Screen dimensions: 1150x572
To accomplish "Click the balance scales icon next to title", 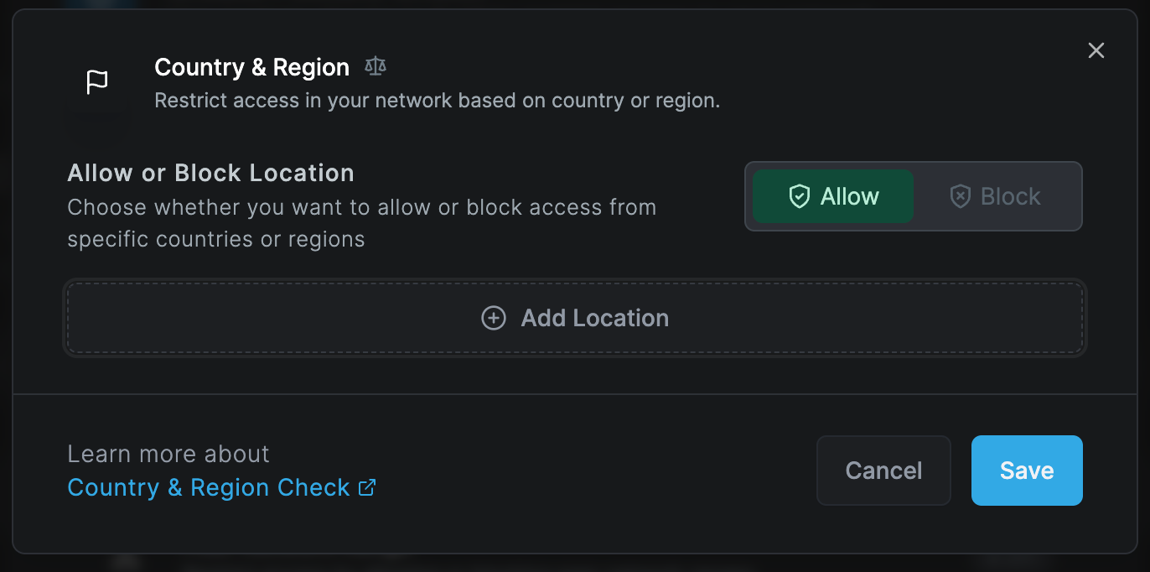I will tap(376, 66).
